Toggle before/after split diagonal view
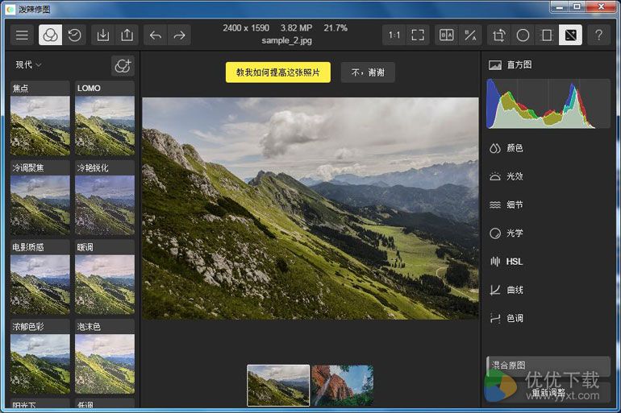621x413 pixels. [470, 35]
